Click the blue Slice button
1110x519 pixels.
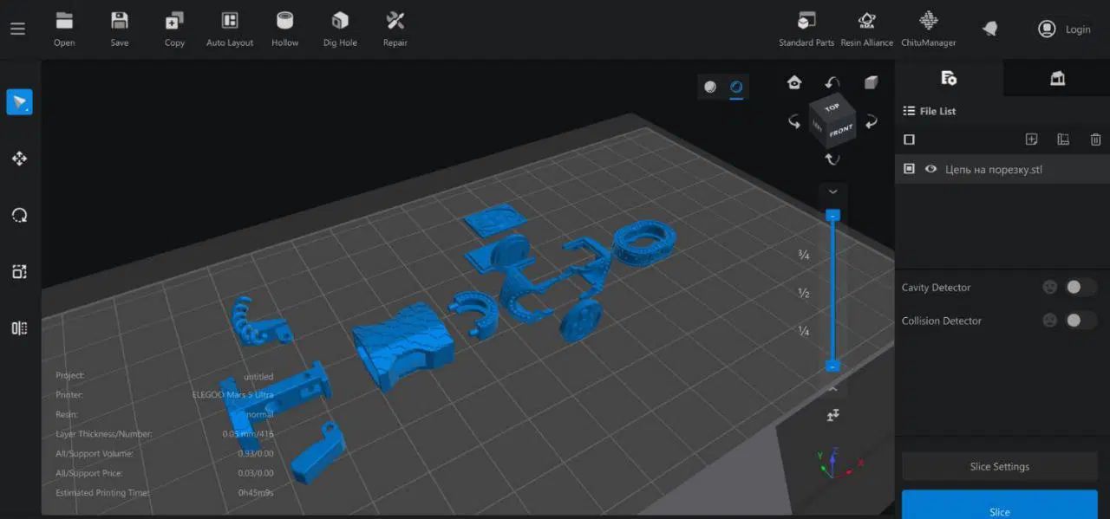(x=999, y=505)
